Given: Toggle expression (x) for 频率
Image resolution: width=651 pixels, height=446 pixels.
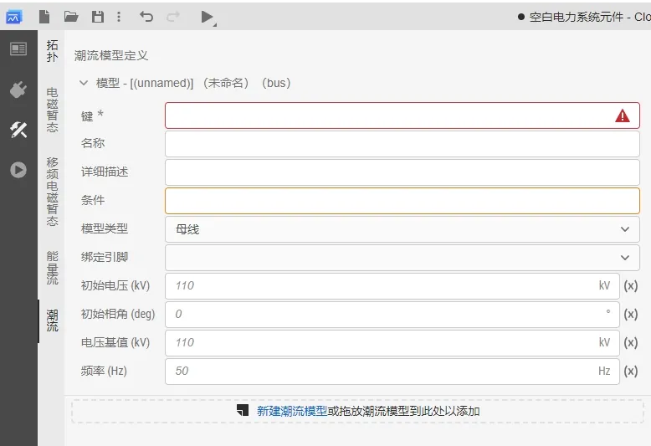Looking at the screenshot, I should 631,372.
